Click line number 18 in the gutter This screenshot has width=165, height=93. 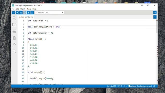pos(23,72)
